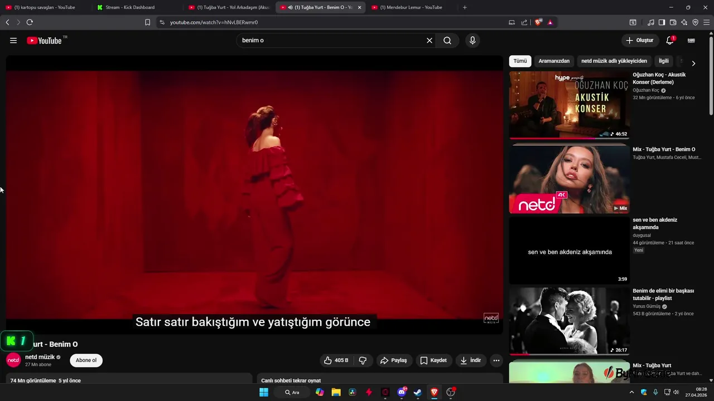714x401 pixels.
Task: Click the browser share page icon
Action: click(x=524, y=22)
